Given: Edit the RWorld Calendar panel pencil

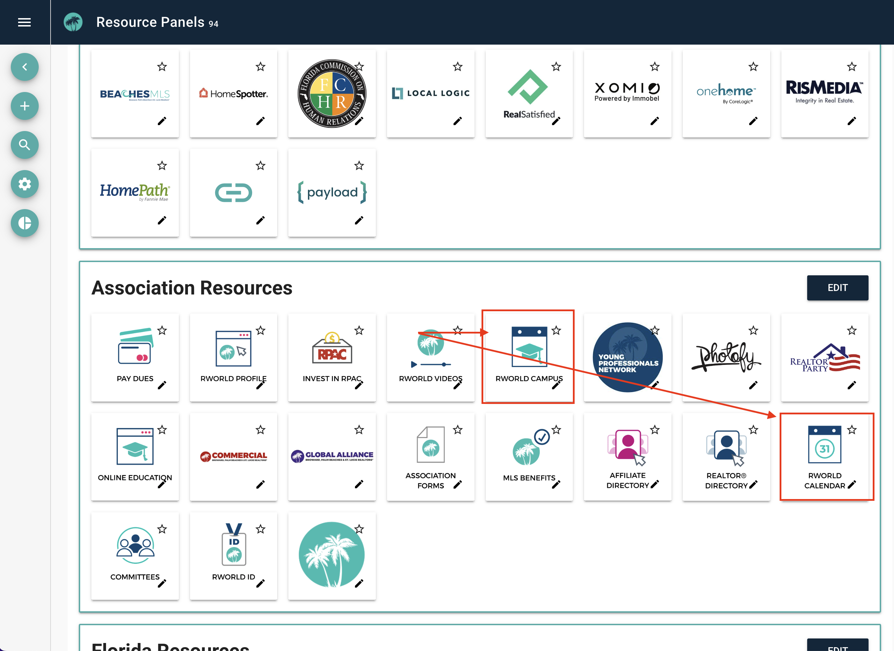Looking at the screenshot, I should click(x=852, y=484).
